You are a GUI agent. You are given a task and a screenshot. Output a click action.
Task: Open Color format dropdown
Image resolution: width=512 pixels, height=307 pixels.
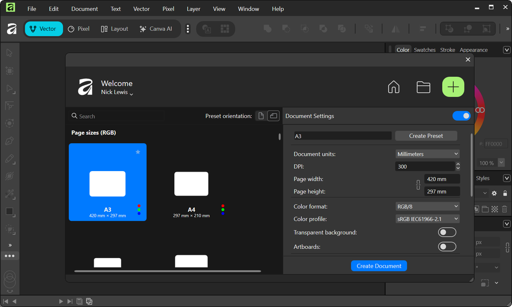427,206
